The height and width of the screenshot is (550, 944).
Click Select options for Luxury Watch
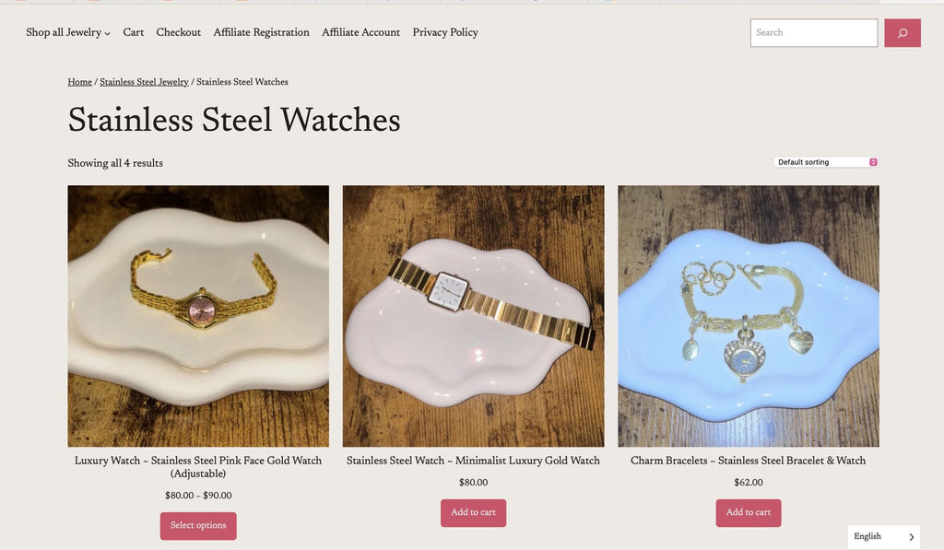tap(198, 525)
